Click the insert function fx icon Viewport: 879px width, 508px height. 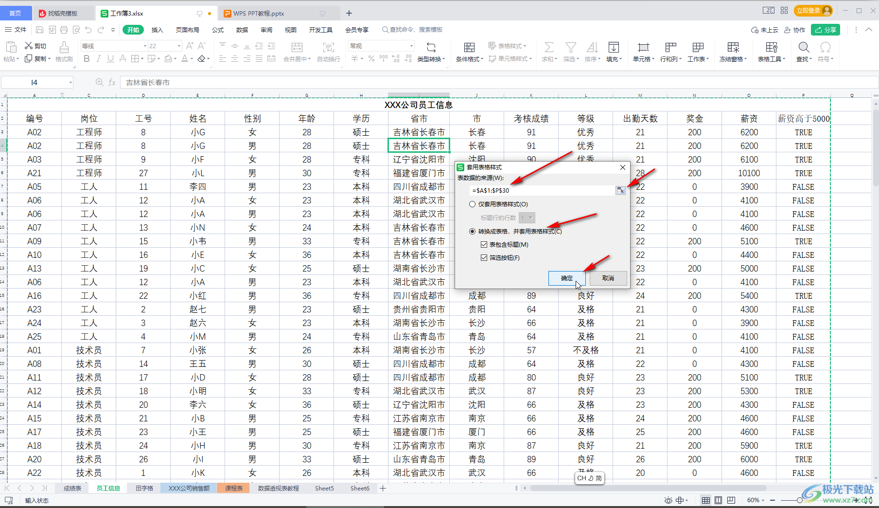[x=112, y=82]
